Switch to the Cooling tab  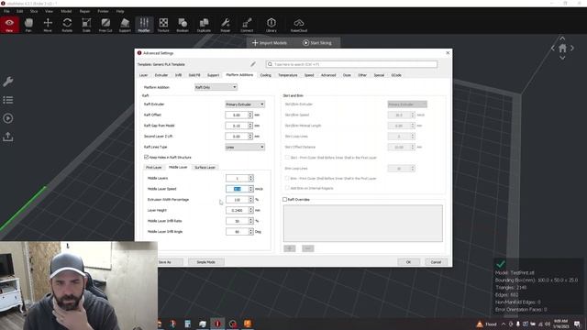(266, 75)
